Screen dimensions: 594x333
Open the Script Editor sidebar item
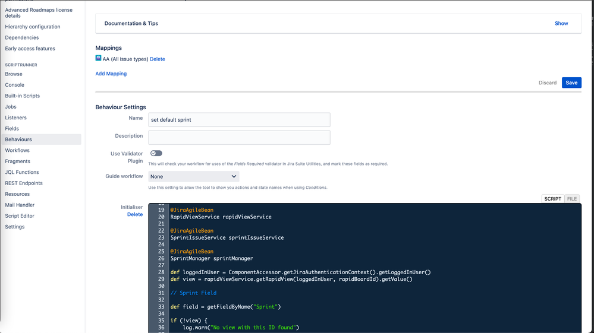[20, 216]
